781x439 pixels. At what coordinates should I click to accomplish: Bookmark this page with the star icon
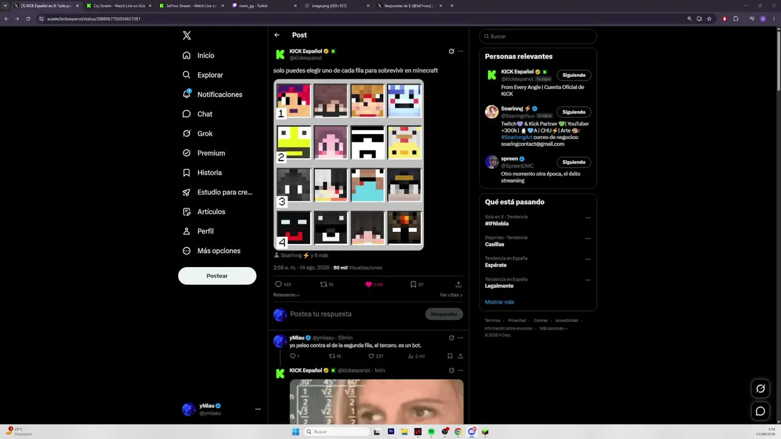[x=709, y=19]
